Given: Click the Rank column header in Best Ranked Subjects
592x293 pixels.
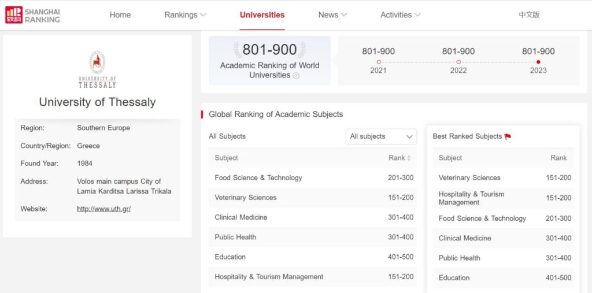Looking at the screenshot, I should click(x=558, y=158).
